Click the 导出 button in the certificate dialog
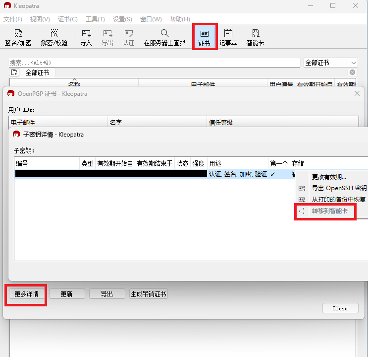Screen dimensions: 368x357 tap(107, 294)
